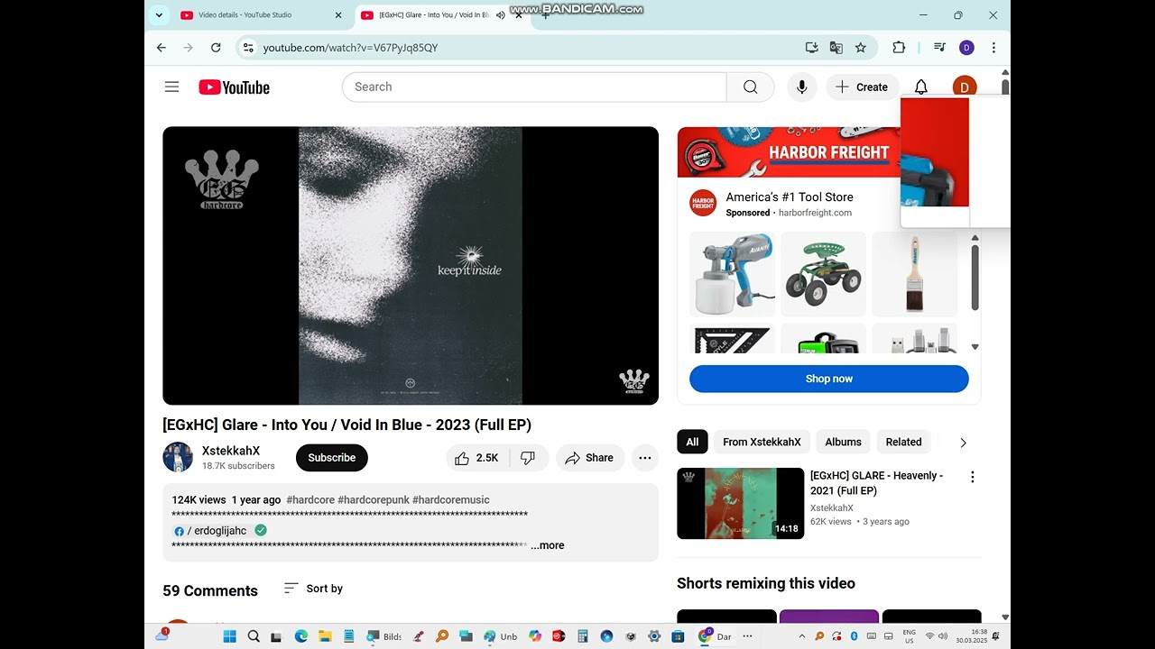
Task: Open the Windows Start menu
Action: tap(229, 636)
